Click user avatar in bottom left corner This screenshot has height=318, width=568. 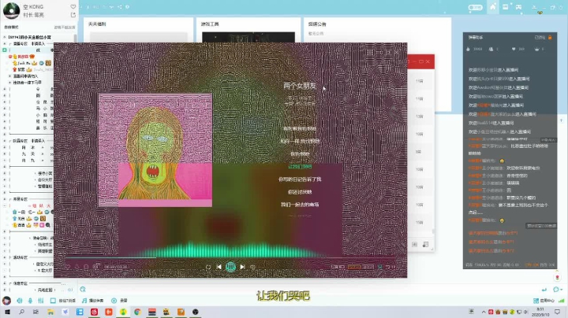click(6, 301)
